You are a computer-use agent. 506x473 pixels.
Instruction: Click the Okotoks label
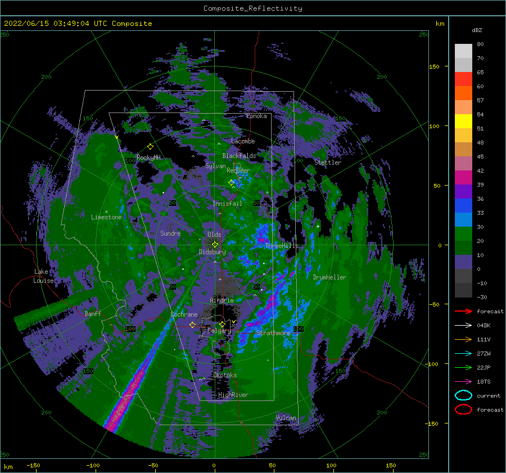[225, 375]
